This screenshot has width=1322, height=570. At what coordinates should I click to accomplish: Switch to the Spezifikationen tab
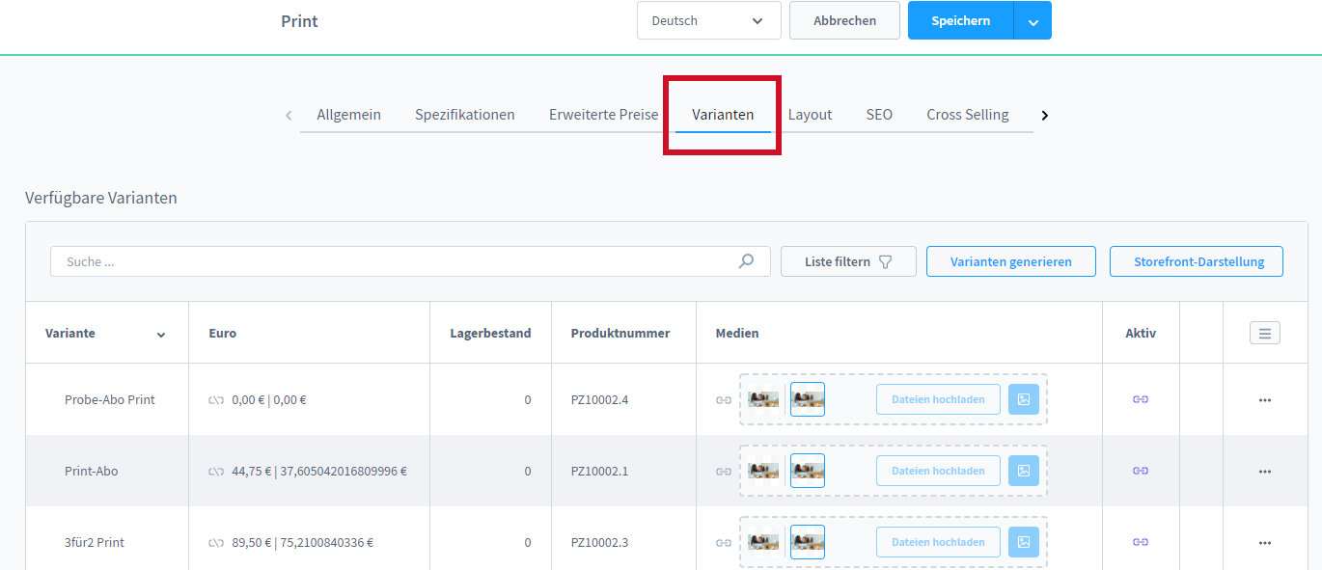tap(464, 115)
